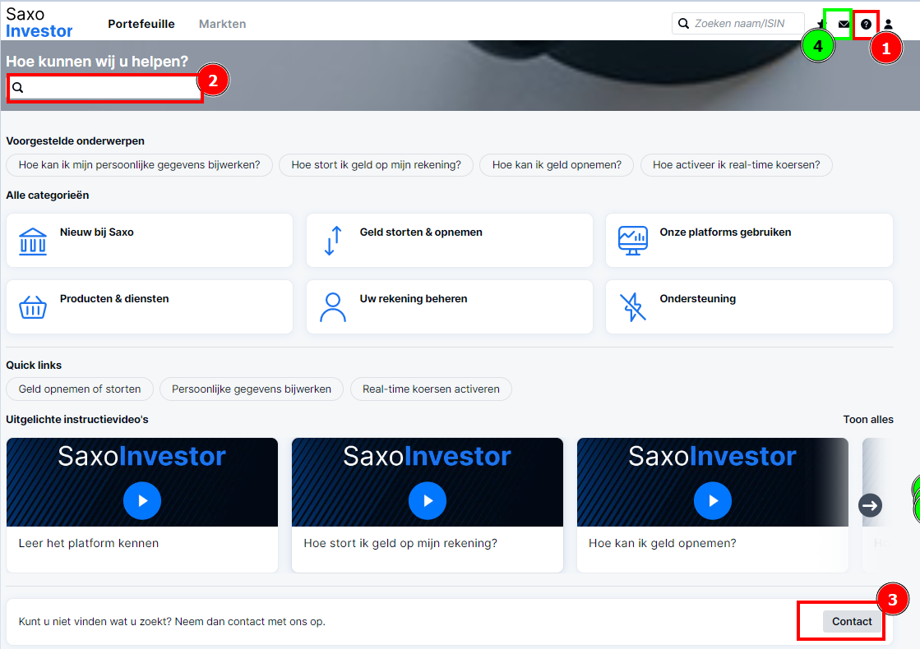
Task: Click the favorites star icon in header
Action: tap(821, 24)
